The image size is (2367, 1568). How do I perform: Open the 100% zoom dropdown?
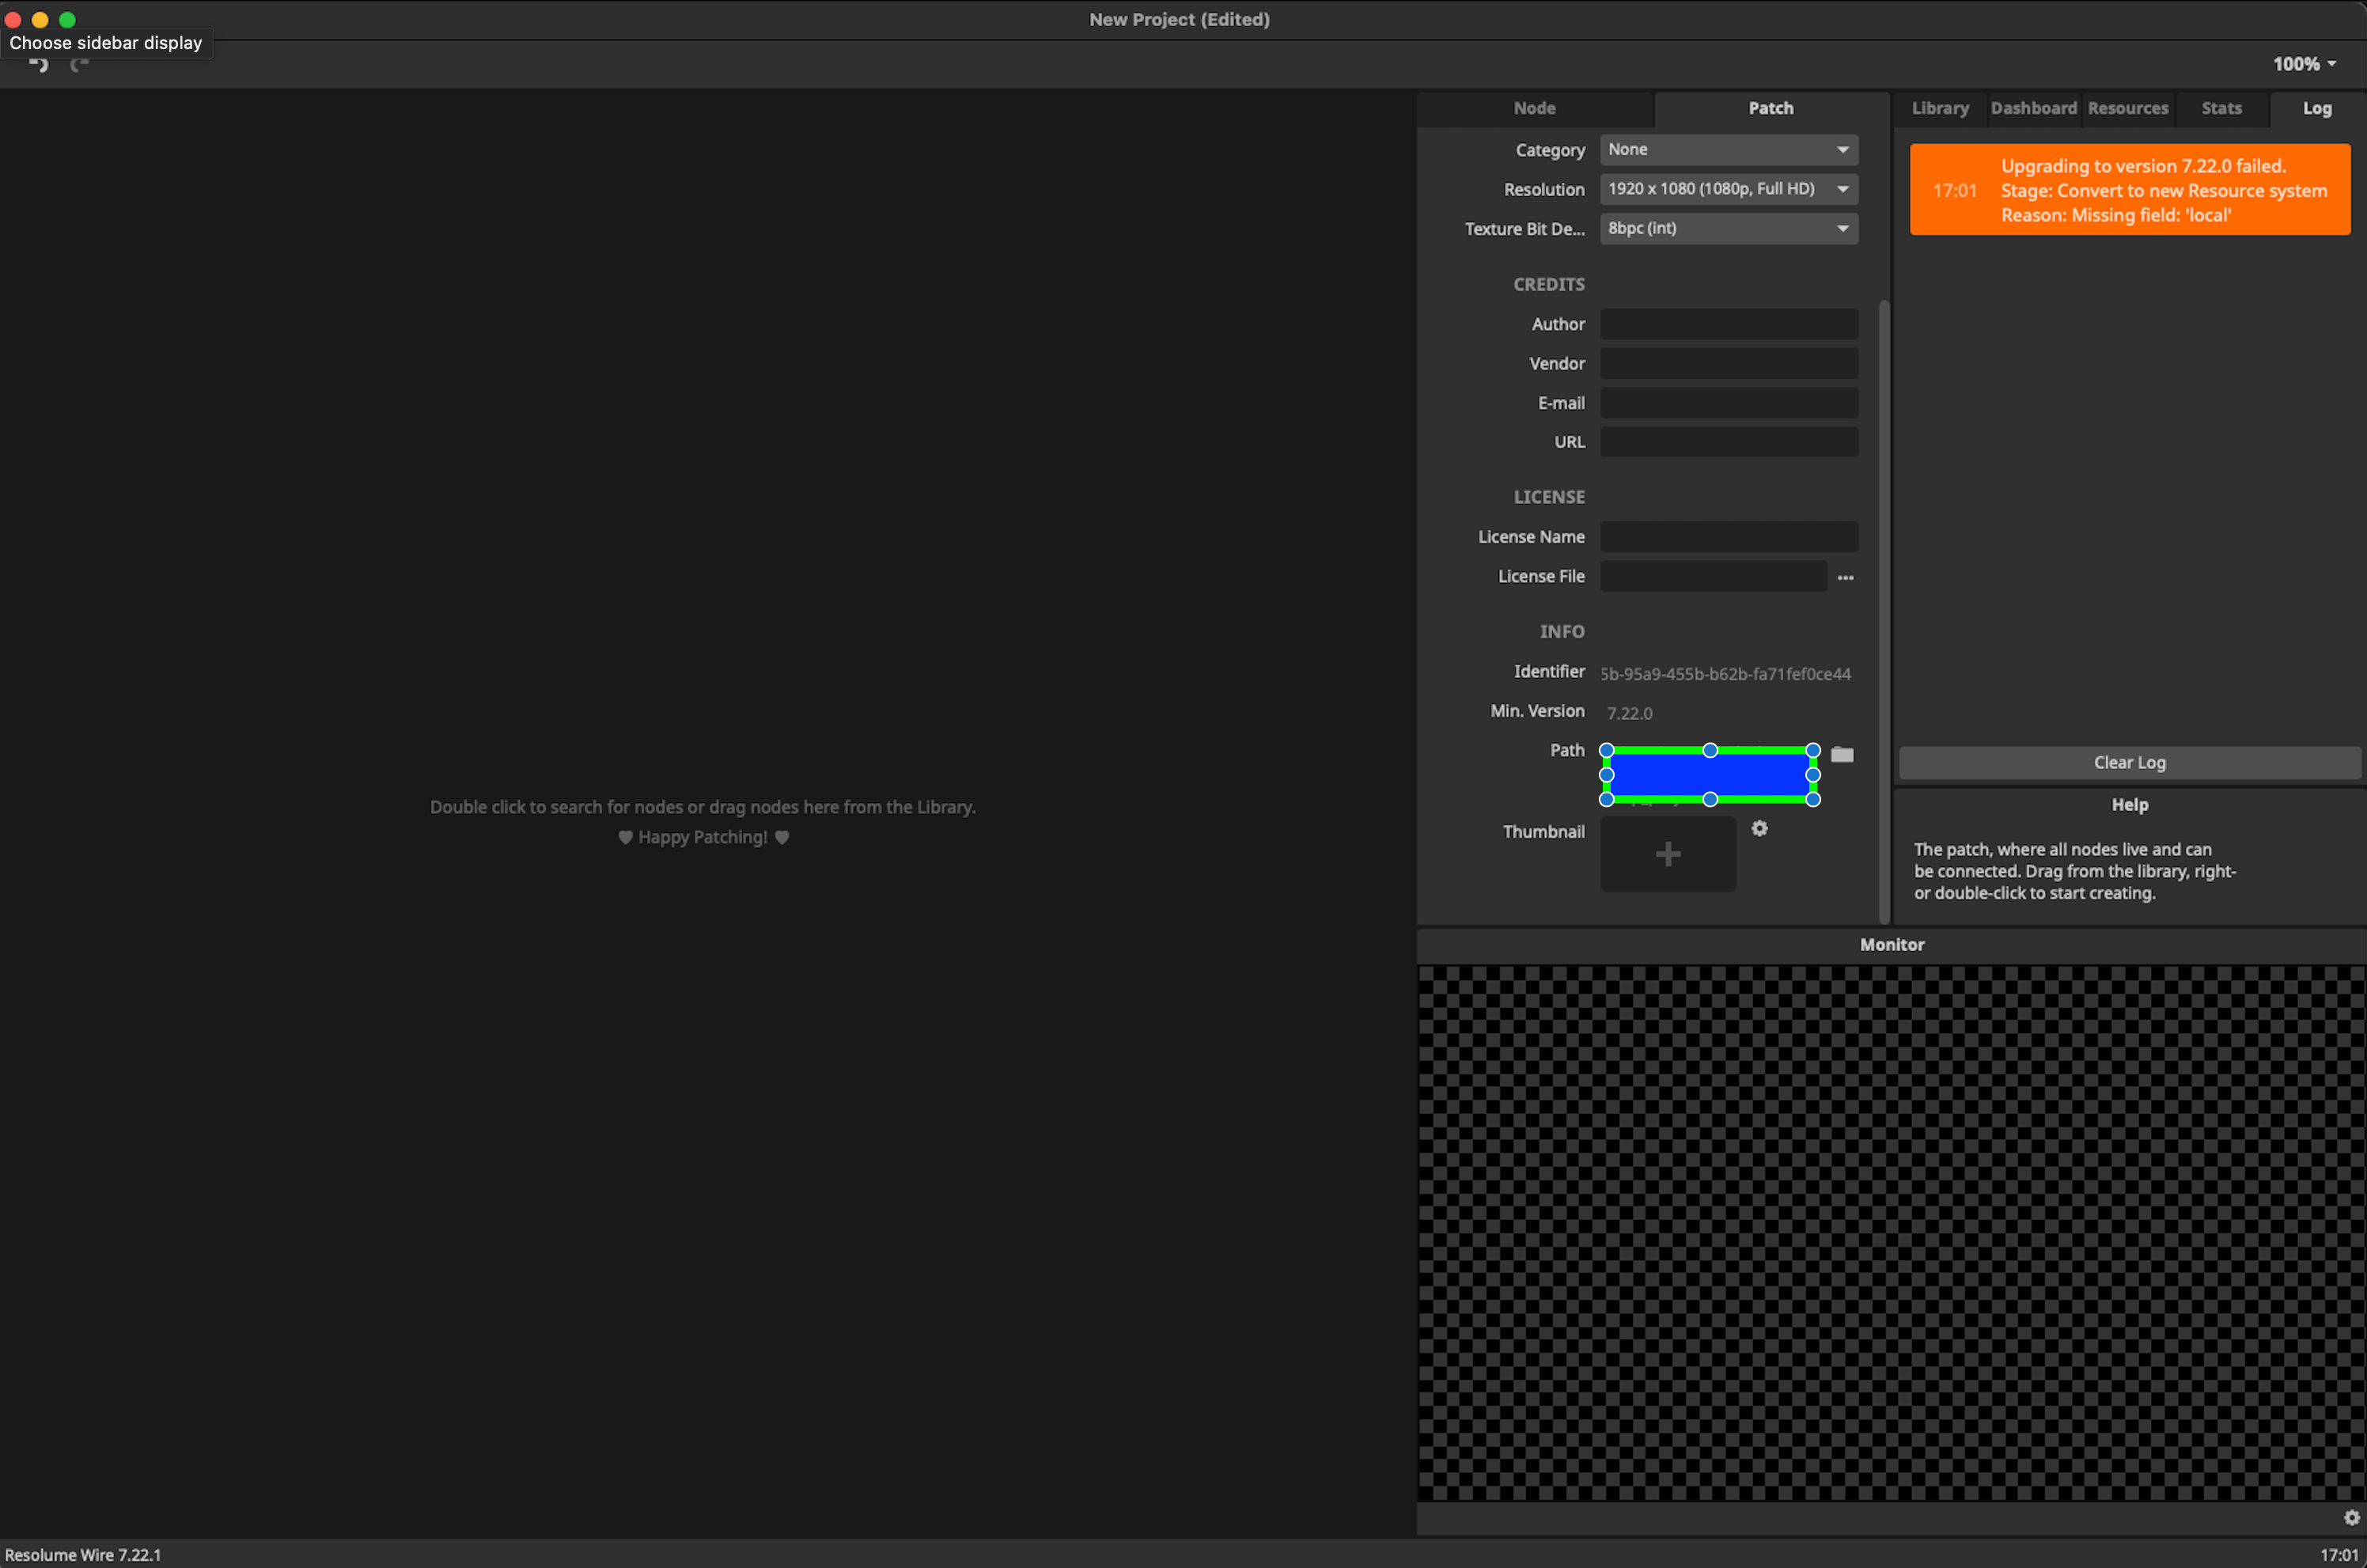2304,64
